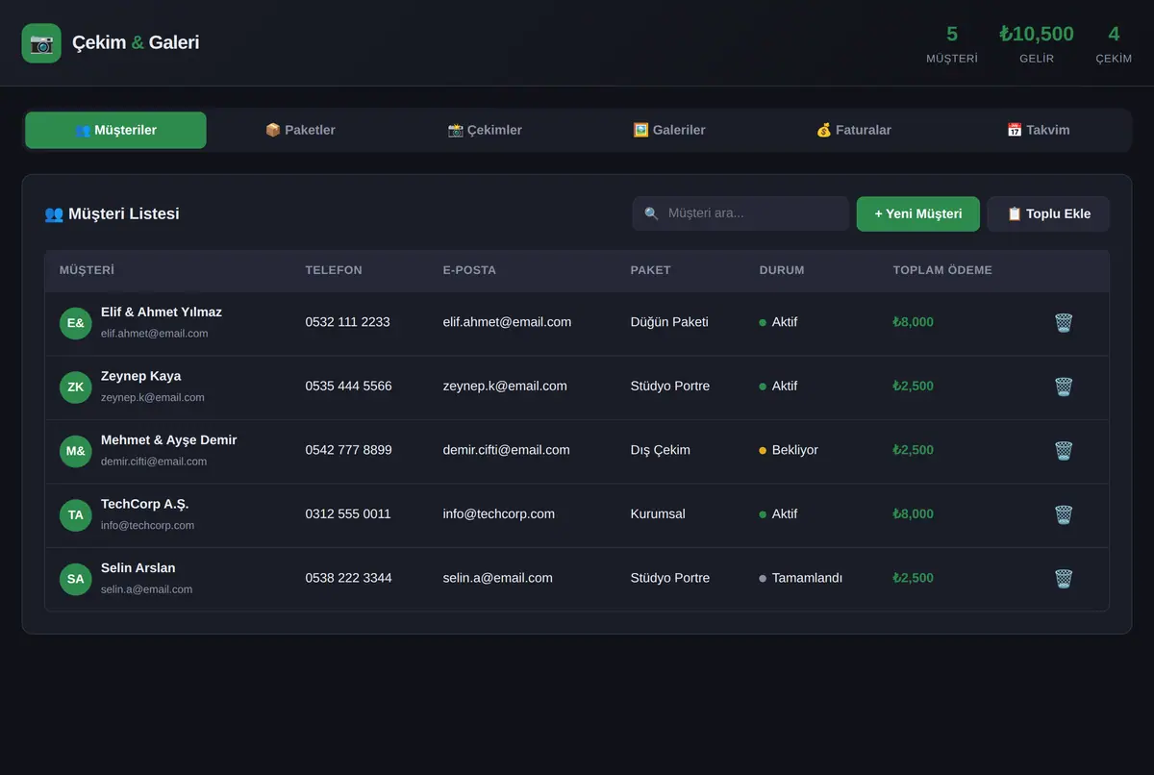The height and width of the screenshot is (775, 1154).
Task: Click the Bekliyor status cell
Action: click(789, 450)
